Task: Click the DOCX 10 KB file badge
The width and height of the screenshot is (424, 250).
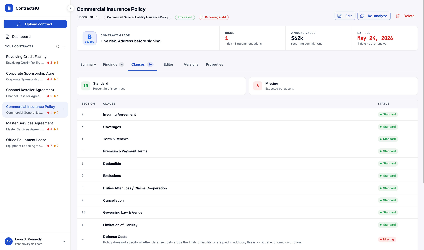Action: [88, 17]
